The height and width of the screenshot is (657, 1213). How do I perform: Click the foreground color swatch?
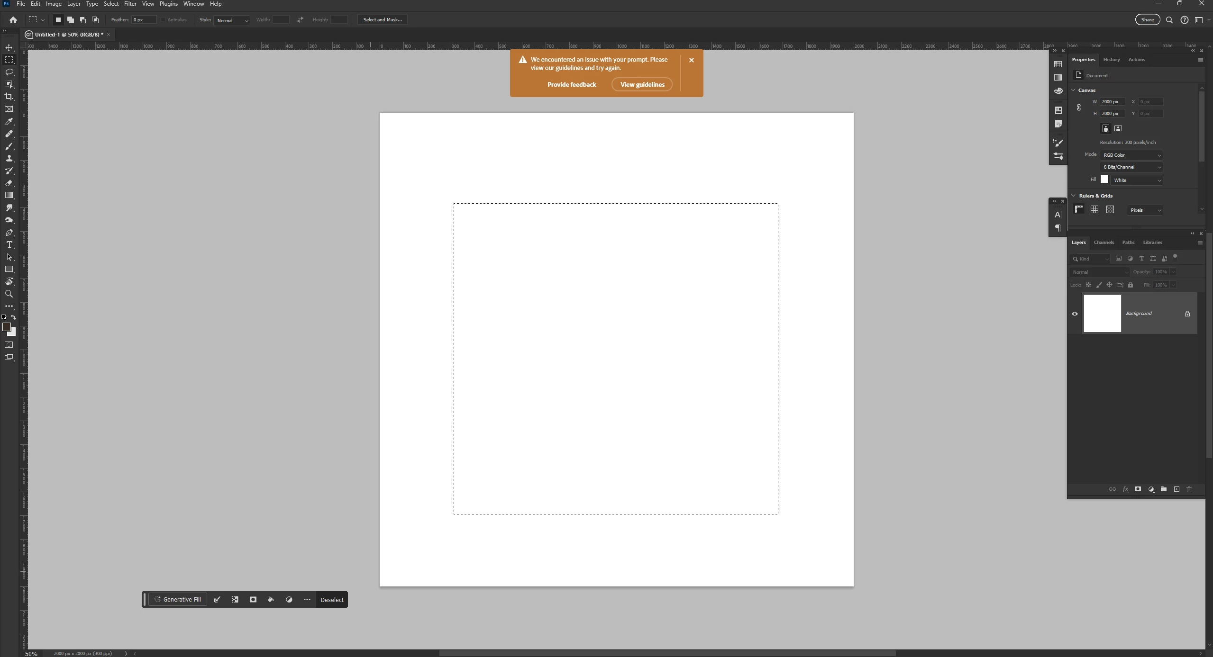click(6, 327)
